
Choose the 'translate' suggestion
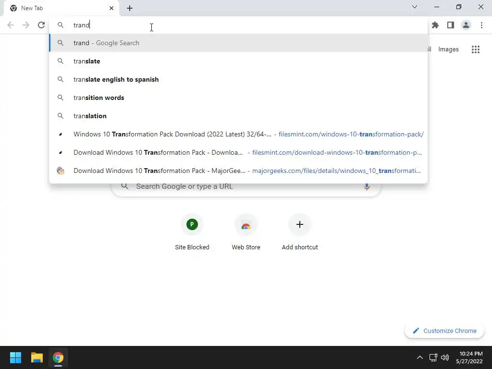[238, 61]
